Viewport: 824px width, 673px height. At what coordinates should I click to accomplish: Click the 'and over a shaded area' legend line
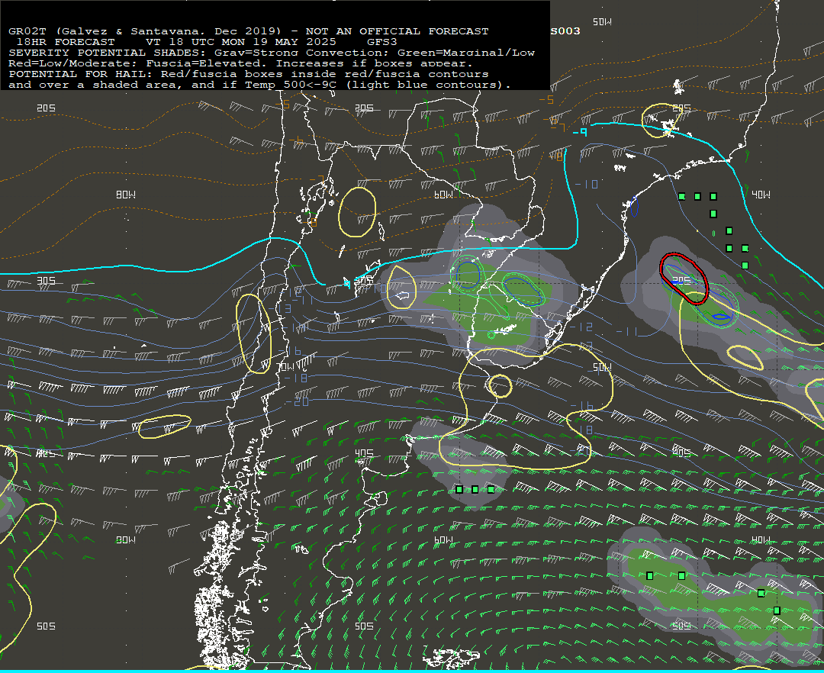(259, 85)
